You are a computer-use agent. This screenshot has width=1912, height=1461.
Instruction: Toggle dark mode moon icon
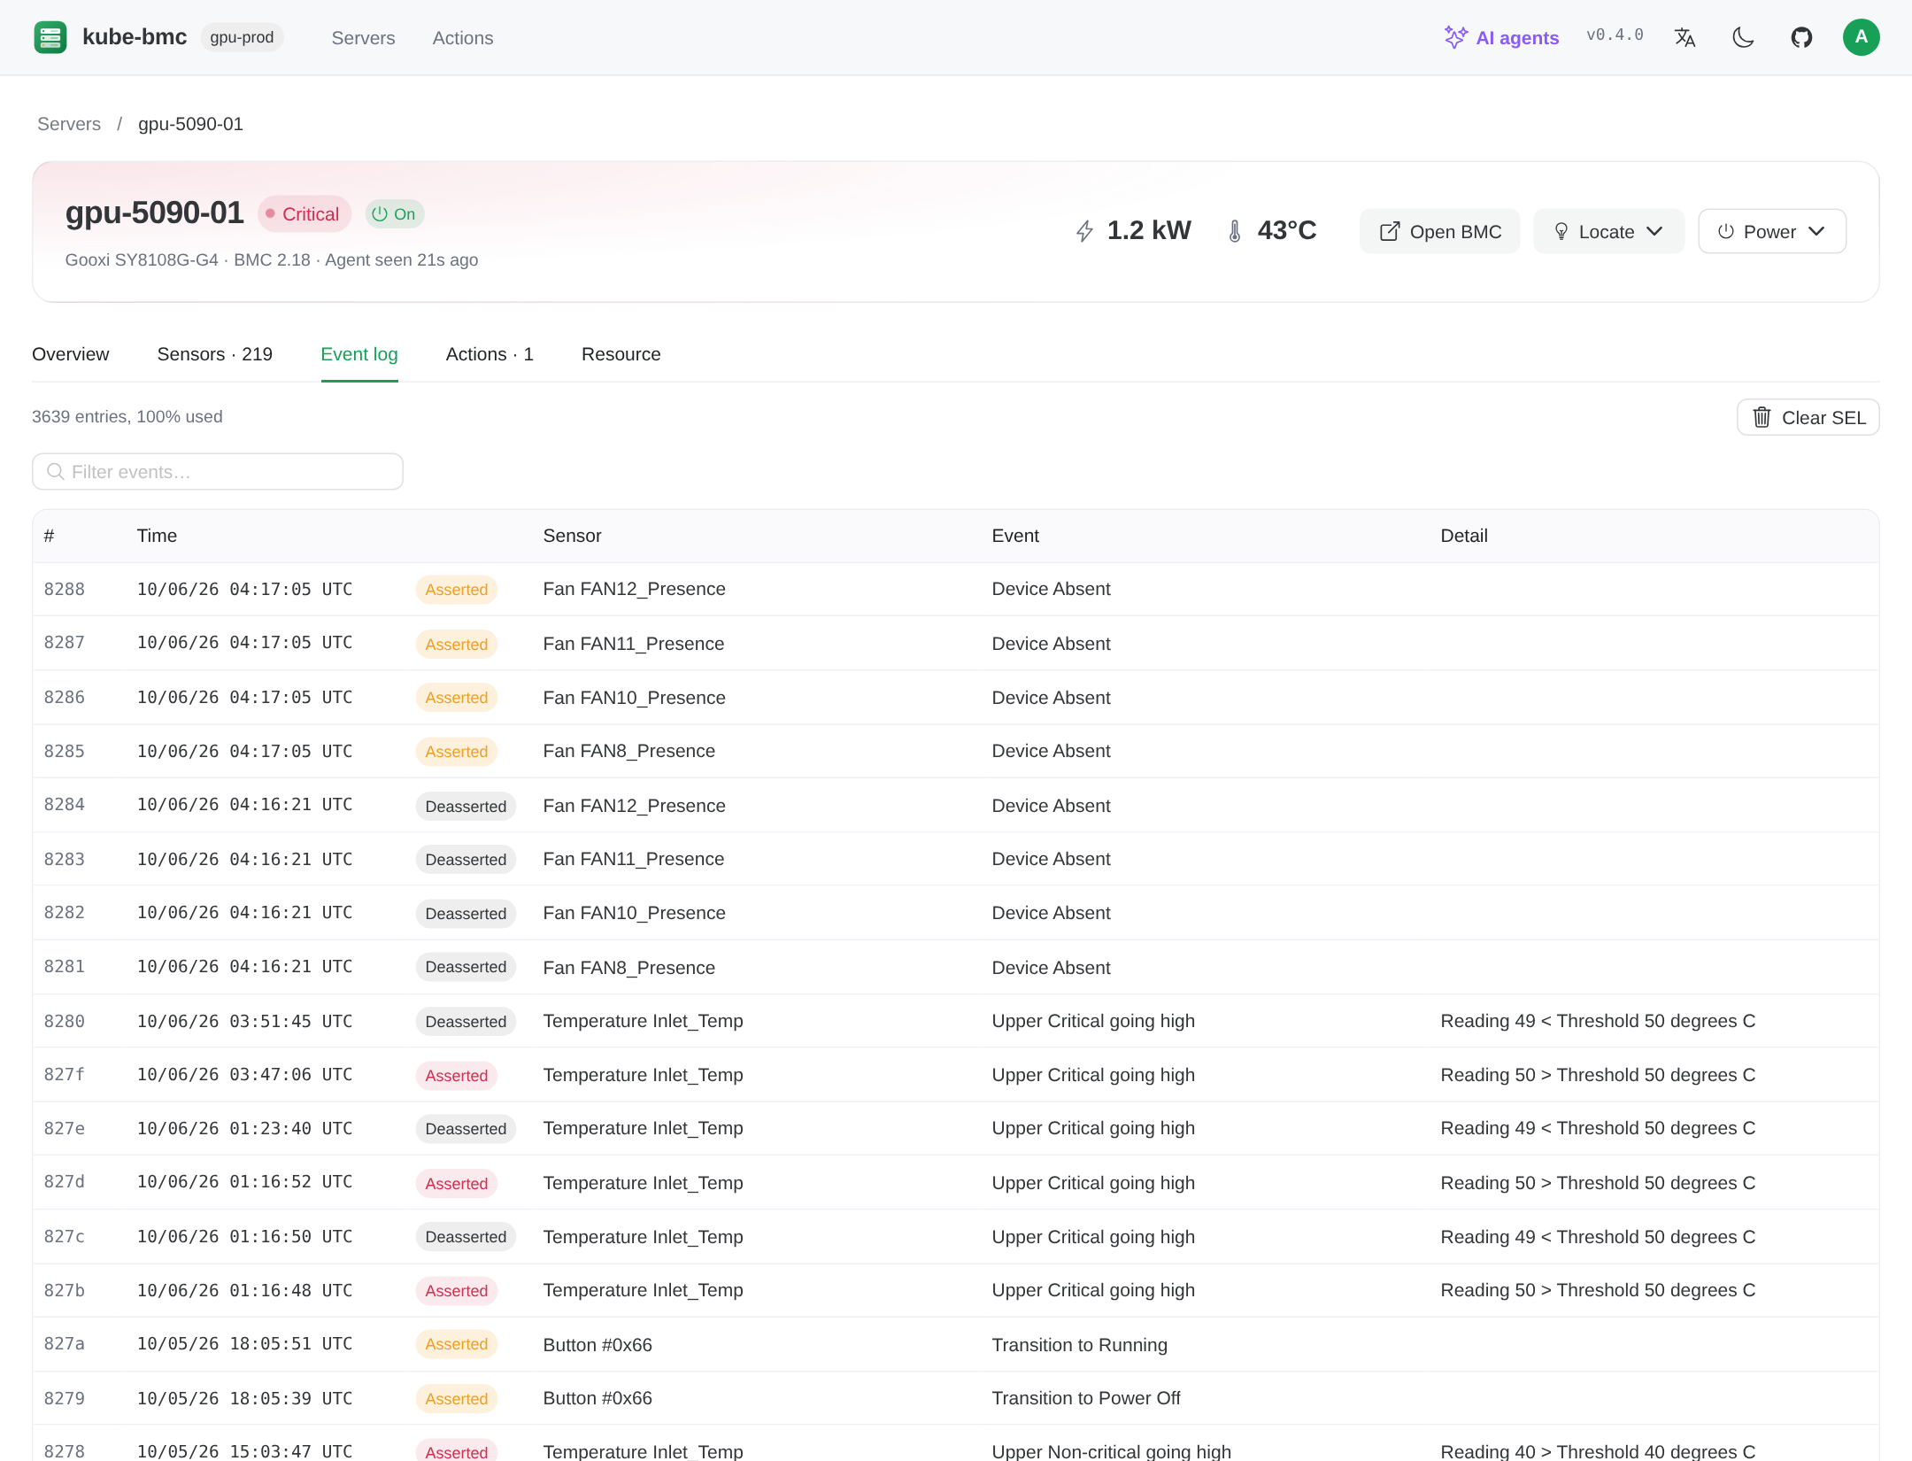1743,37
